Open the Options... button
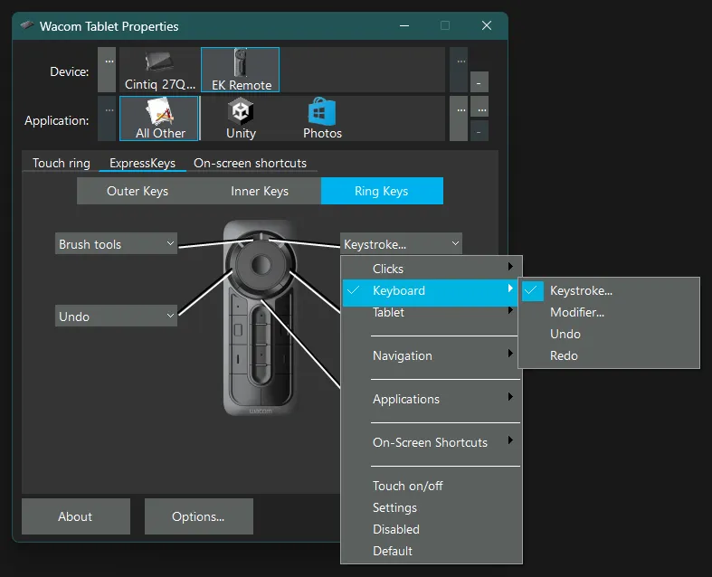This screenshot has width=712, height=577. tap(198, 516)
